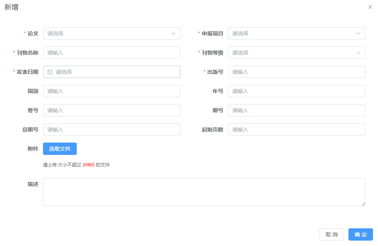The image size is (378, 246).
Task: Click the calendar icon in 发表日期 field
Action: (50, 72)
